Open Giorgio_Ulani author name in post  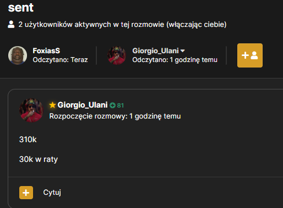[83, 105]
